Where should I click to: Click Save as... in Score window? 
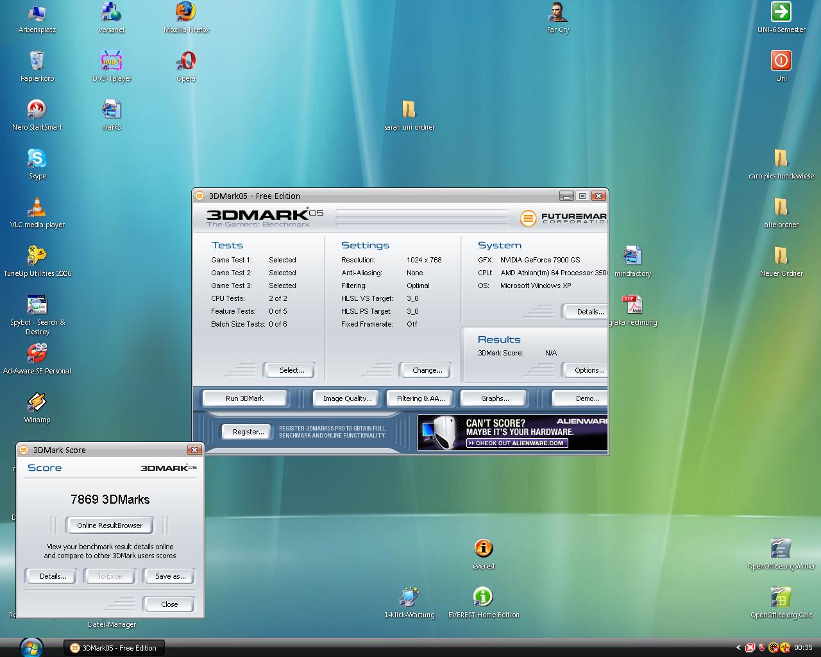170,576
